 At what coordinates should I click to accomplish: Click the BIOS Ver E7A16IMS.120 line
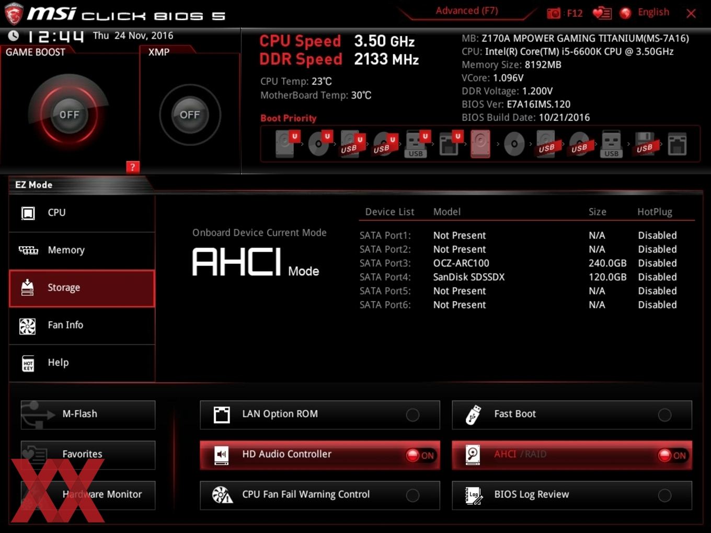[516, 105]
